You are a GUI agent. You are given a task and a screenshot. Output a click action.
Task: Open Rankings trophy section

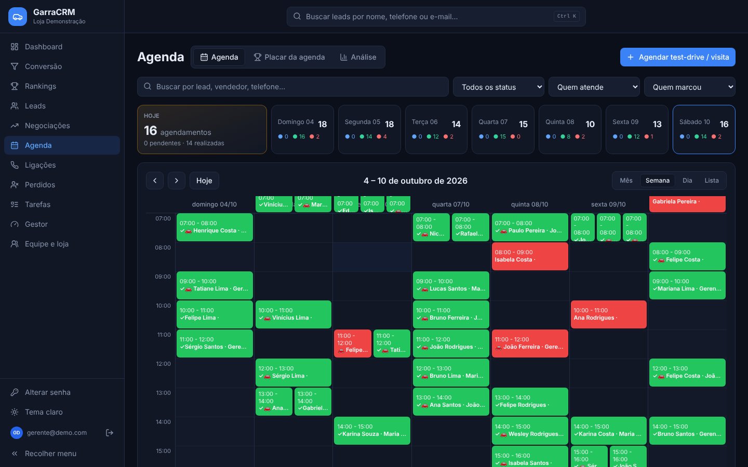coord(62,86)
